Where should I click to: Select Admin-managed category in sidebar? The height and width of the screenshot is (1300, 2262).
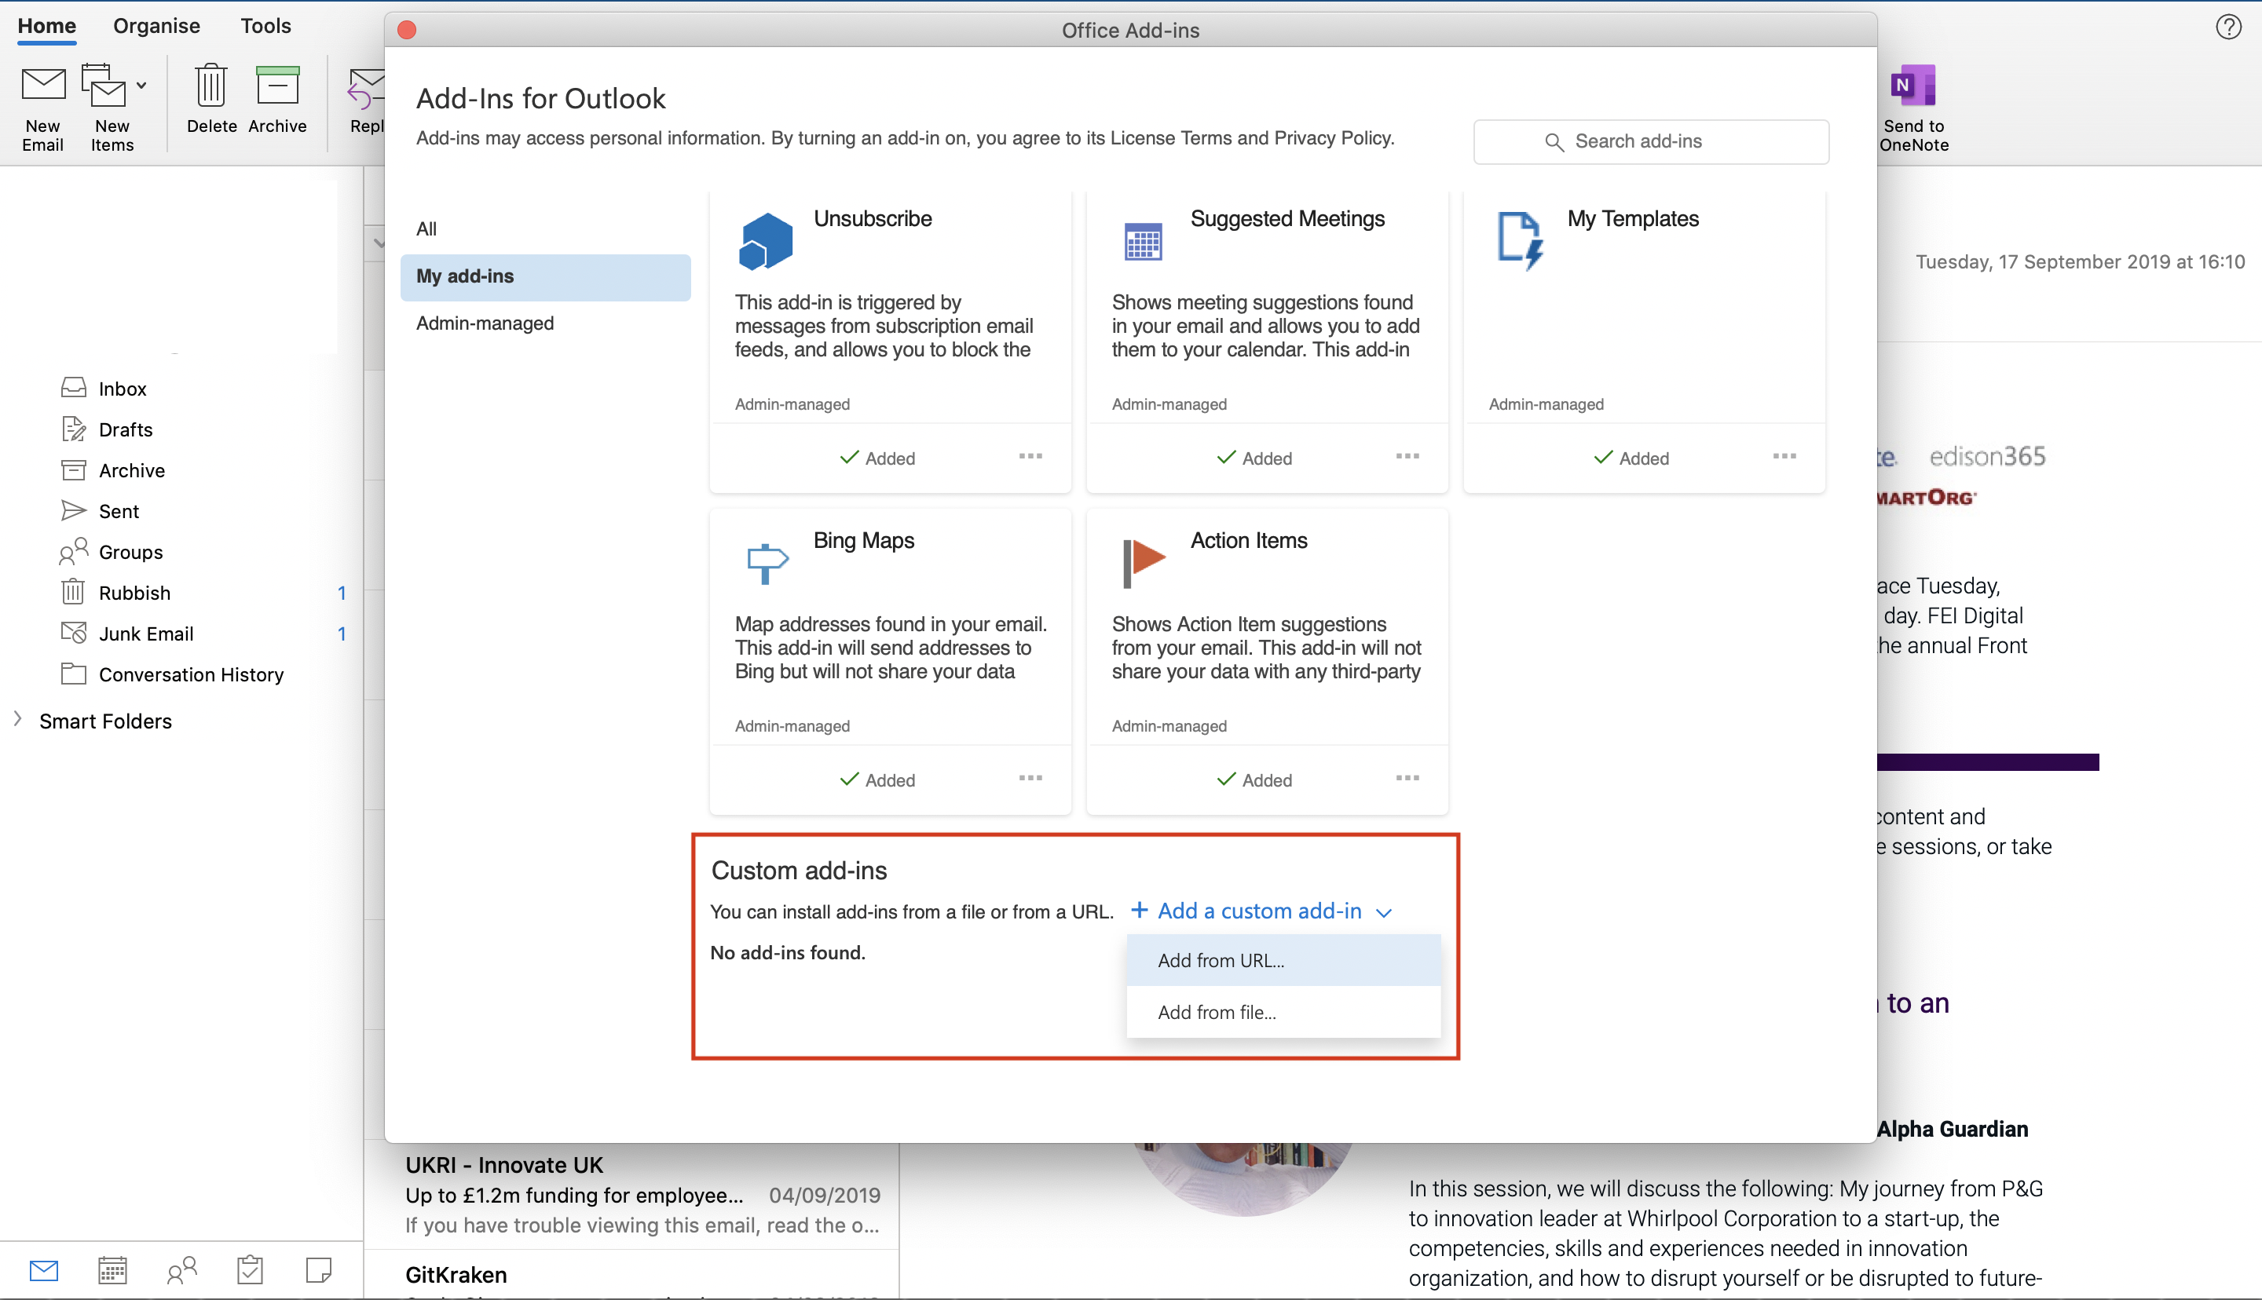(484, 323)
